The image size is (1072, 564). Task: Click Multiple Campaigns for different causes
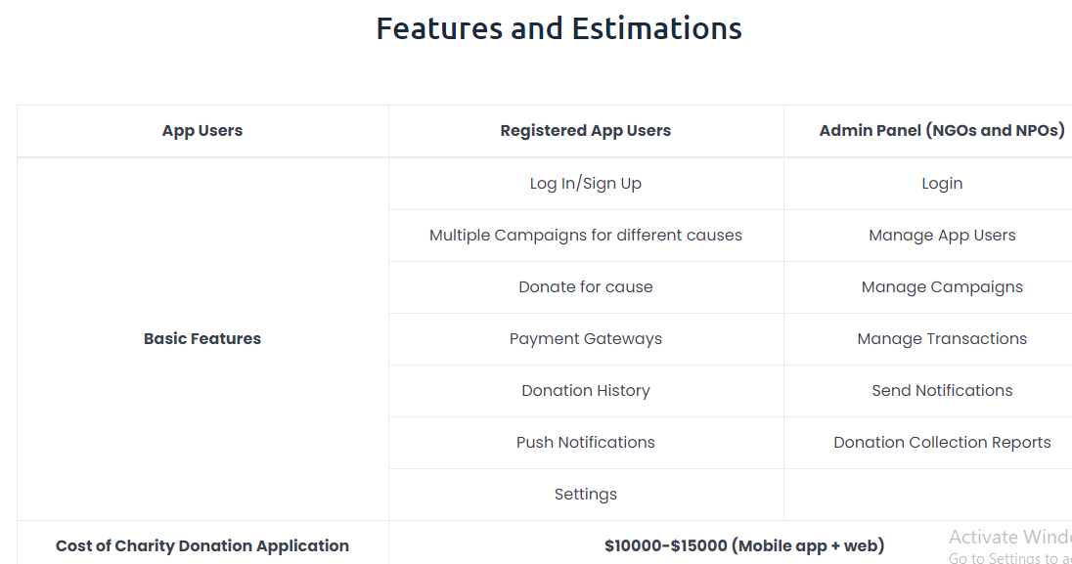(586, 236)
